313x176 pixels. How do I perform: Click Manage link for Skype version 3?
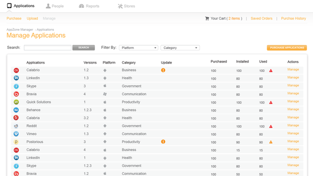pyautogui.click(x=293, y=86)
